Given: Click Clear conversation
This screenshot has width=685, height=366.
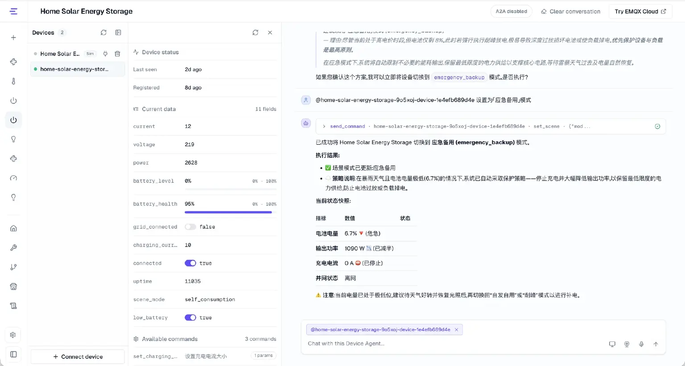Looking at the screenshot, I should [570, 11].
